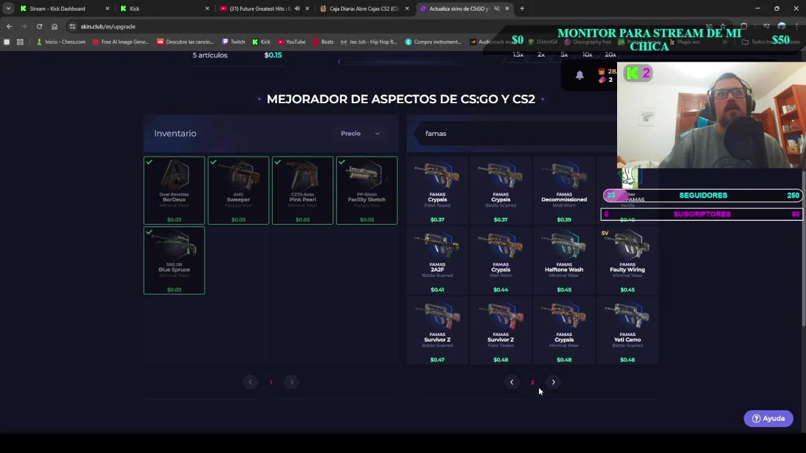
Task: View site information icon in address bar
Action: 72,26
